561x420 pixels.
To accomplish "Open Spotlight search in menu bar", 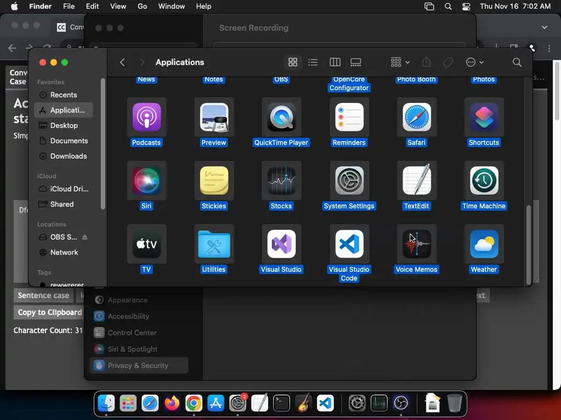I will coord(448,7).
